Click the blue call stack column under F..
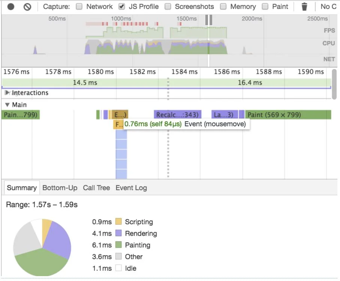The width and height of the screenshot is (340, 281). (121, 154)
